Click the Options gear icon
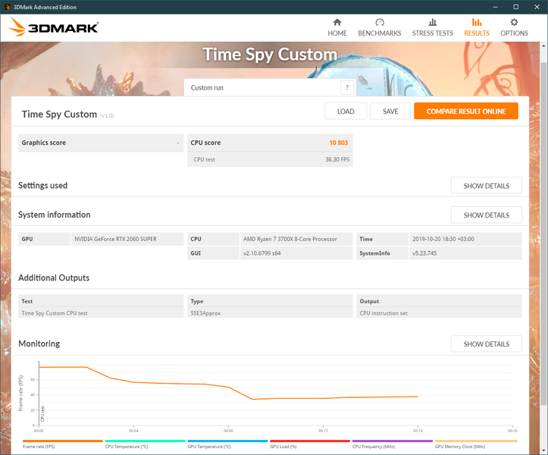 point(514,23)
